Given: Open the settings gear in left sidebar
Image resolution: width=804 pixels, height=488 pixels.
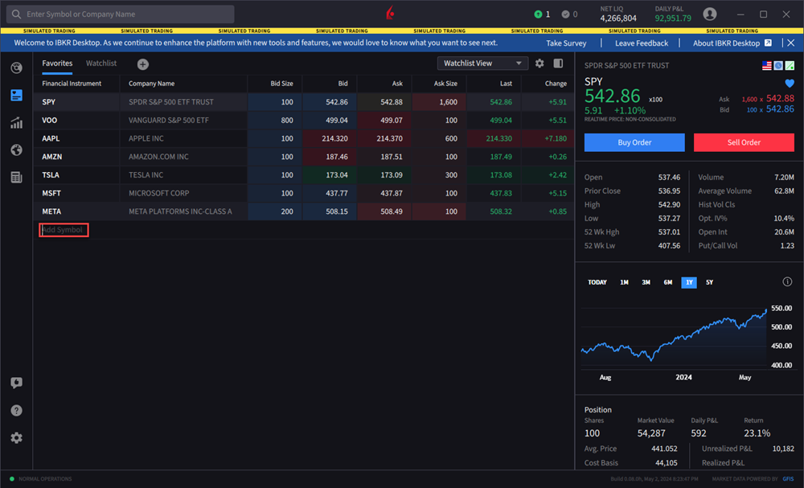Looking at the screenshot, I should [x=16, y=438].
